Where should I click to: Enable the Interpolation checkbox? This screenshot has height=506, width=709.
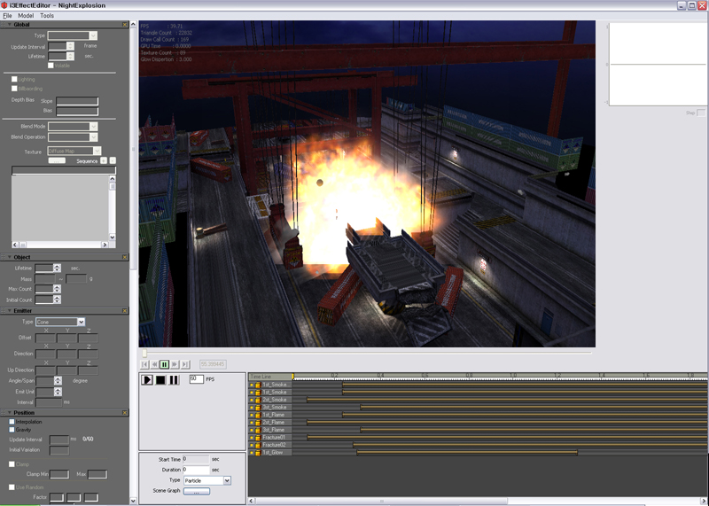pos(12,422)
